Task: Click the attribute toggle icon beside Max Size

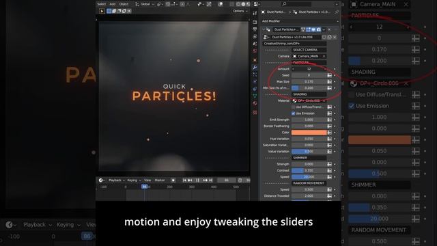Action: (x=329, y=82)
